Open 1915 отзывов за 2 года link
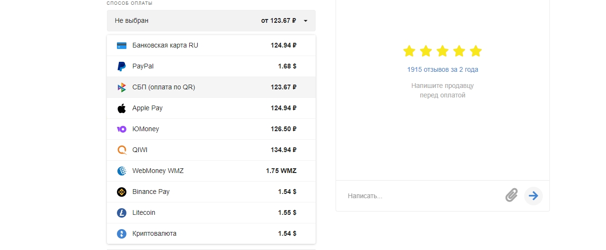 click(x=442, y=69)
